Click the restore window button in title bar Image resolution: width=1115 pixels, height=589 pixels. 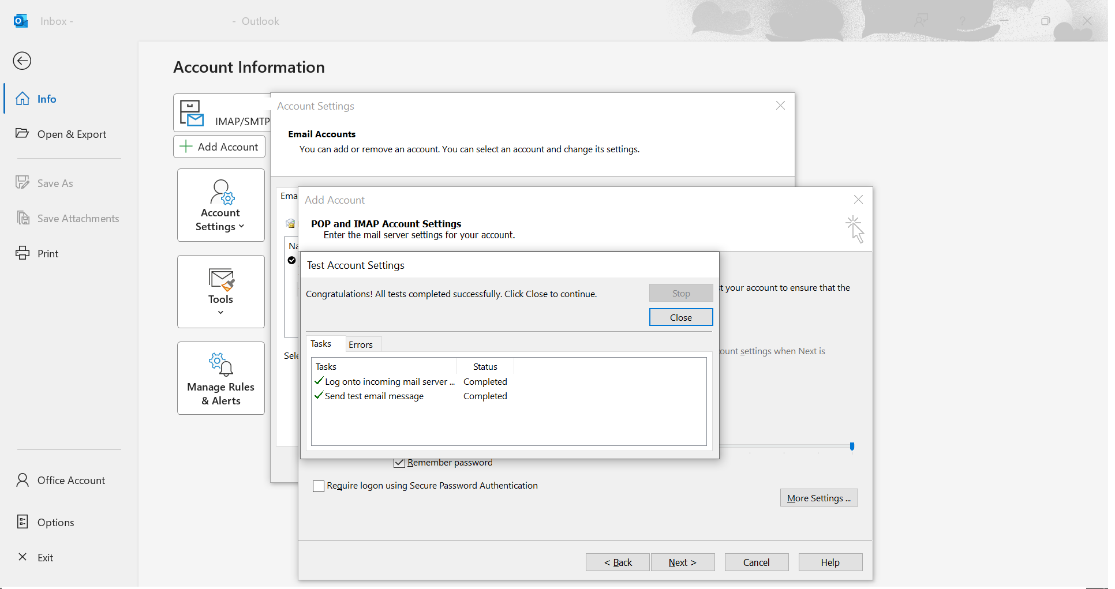click(1045, 21)
